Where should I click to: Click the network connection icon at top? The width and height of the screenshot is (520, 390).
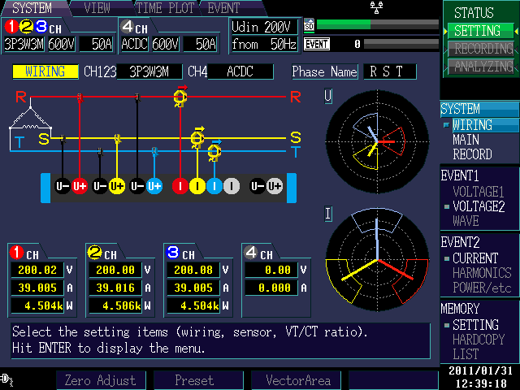pyautogui.click(x=375, y=7)
